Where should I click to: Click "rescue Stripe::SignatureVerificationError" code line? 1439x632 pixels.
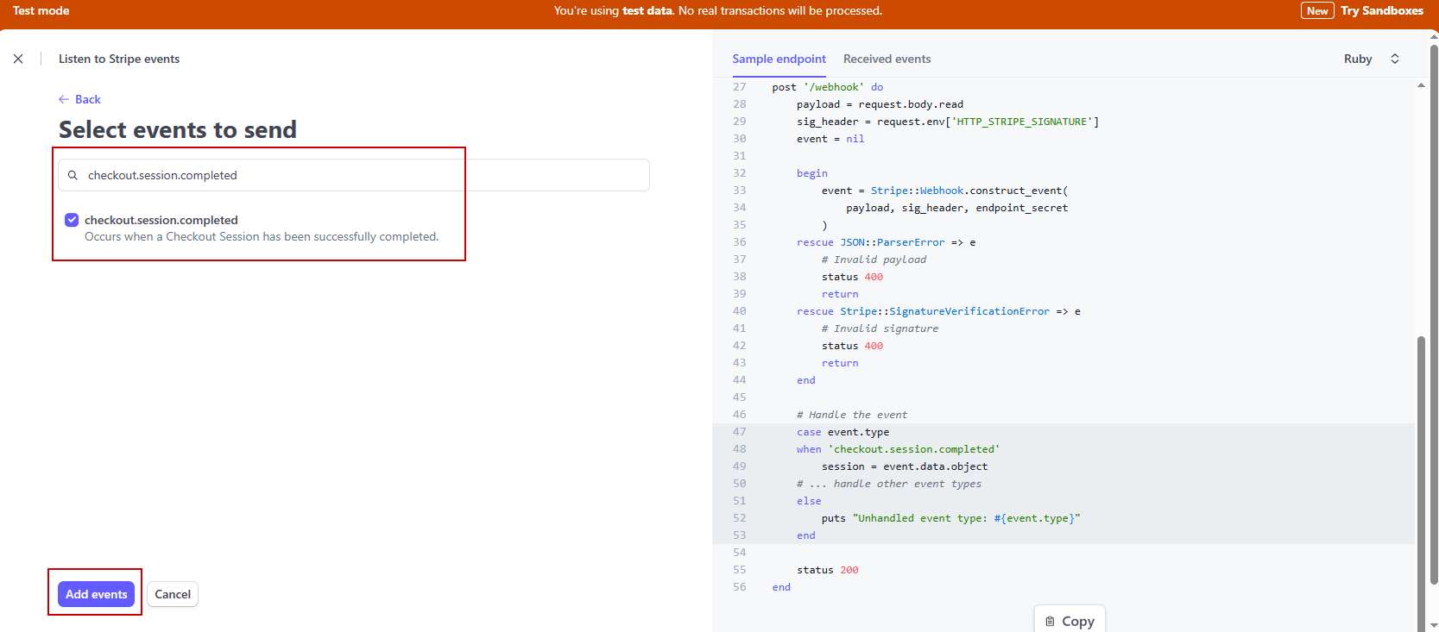938,311
